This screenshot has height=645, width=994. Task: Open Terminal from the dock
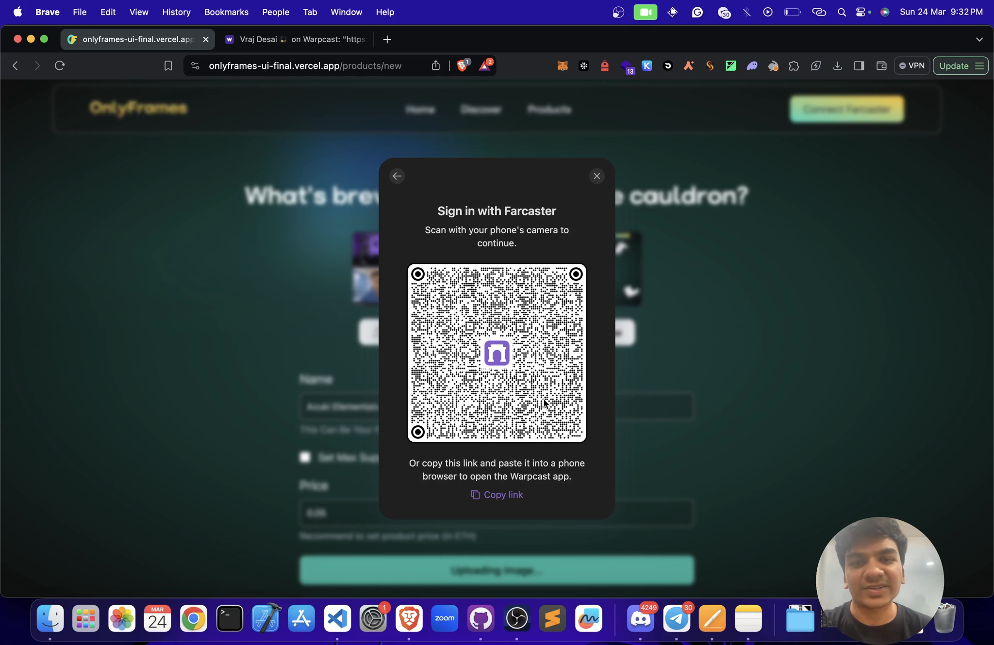(230, 618)
